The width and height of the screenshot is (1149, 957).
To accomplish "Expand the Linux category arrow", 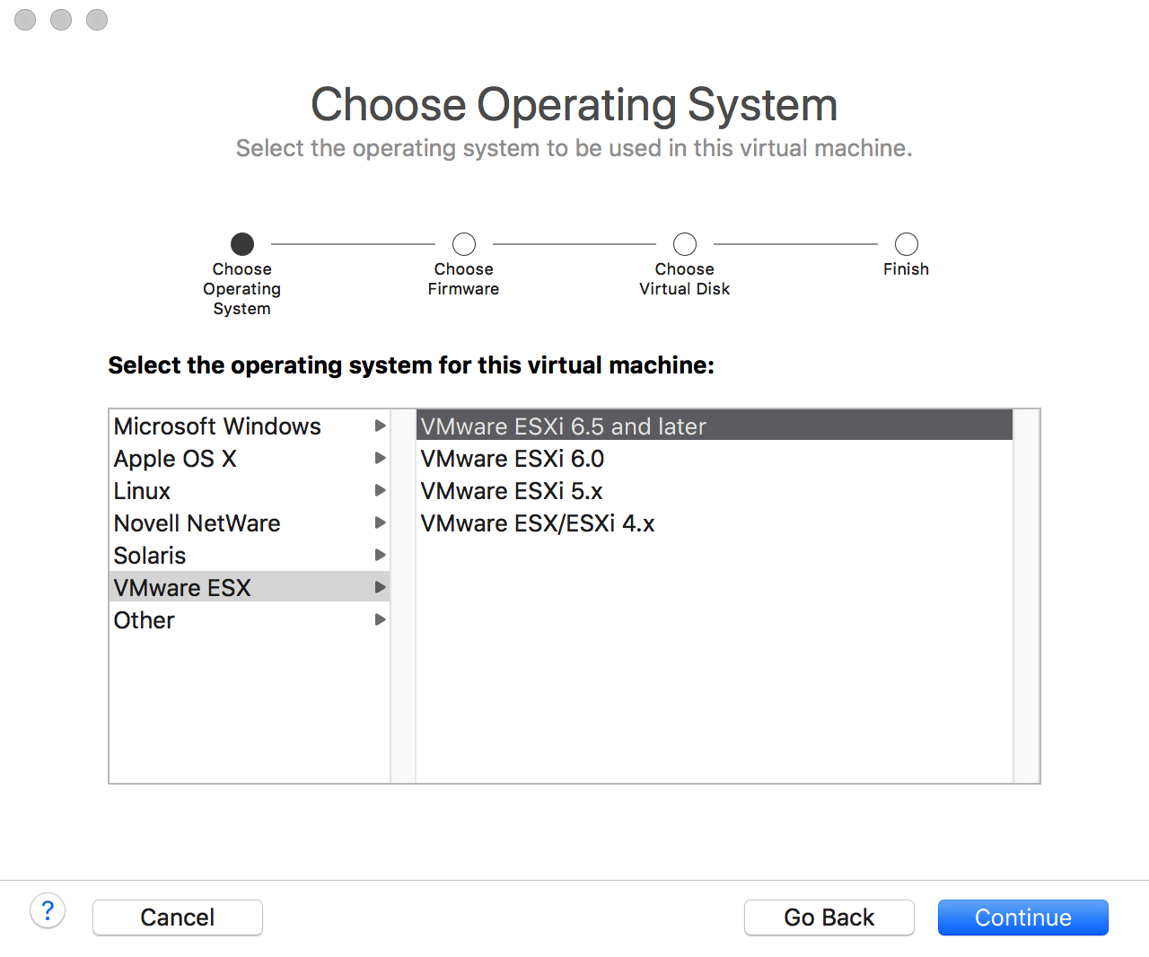I will click(380, 490).
